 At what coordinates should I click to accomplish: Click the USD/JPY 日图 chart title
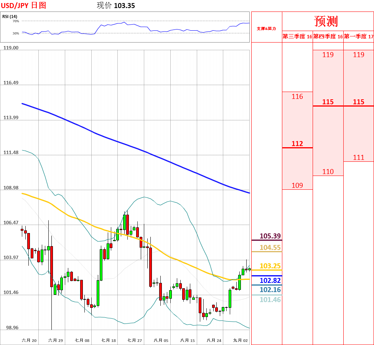coord(23,5)
